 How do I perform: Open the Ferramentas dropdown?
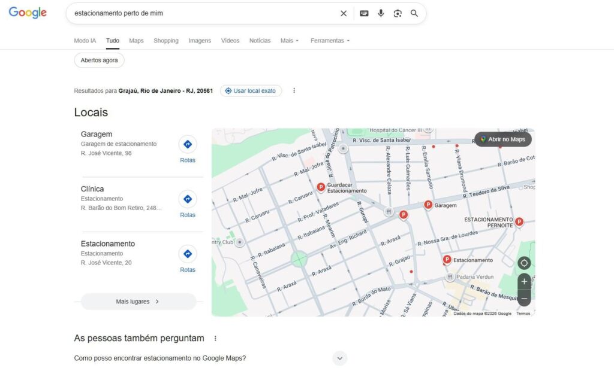coord(327,40)
